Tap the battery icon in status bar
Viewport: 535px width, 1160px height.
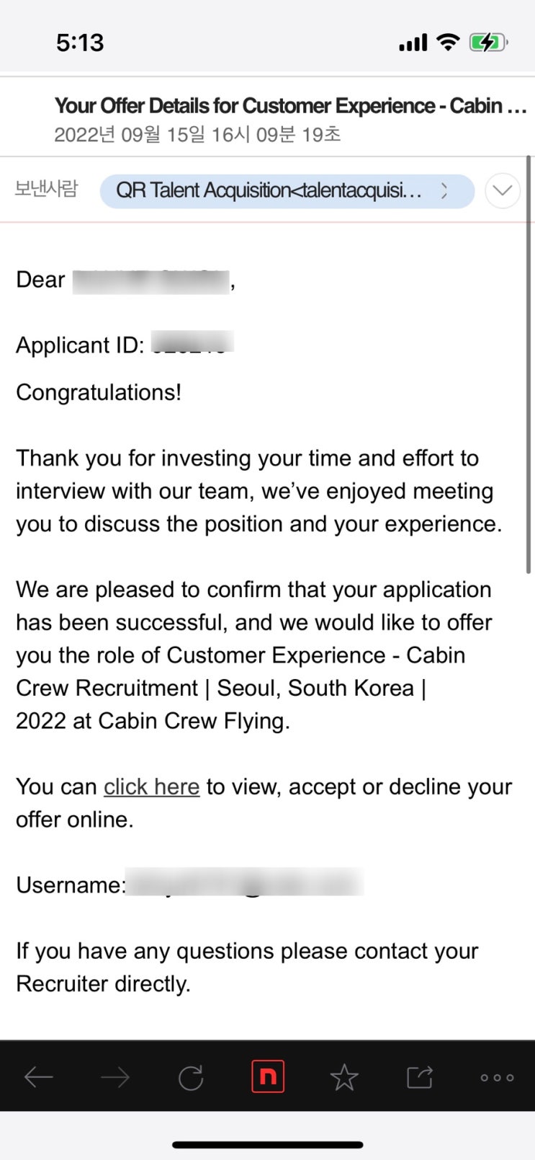pos(488,43)
